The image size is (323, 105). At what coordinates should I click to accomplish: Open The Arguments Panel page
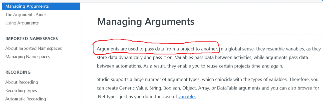tap(25, 14)
